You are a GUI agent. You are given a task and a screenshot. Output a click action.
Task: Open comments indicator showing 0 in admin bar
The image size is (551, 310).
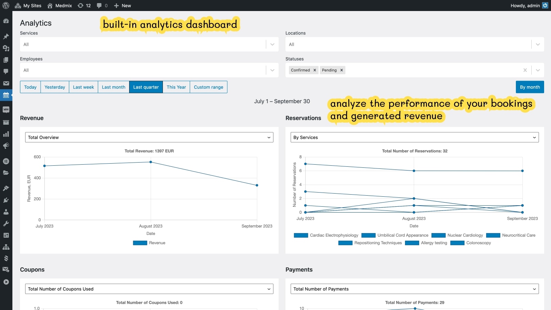click(x=102, y=6)
